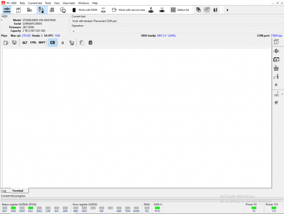The image size is (284, 214).
Task: Click the top icon in right sidebar
Action: [276, 42]
